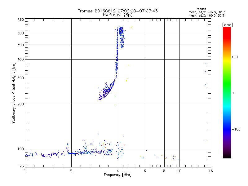The height and width of the screenshot is (186, 248).
Task: Click the y-axis label '400'
Action: coord(20,60)
